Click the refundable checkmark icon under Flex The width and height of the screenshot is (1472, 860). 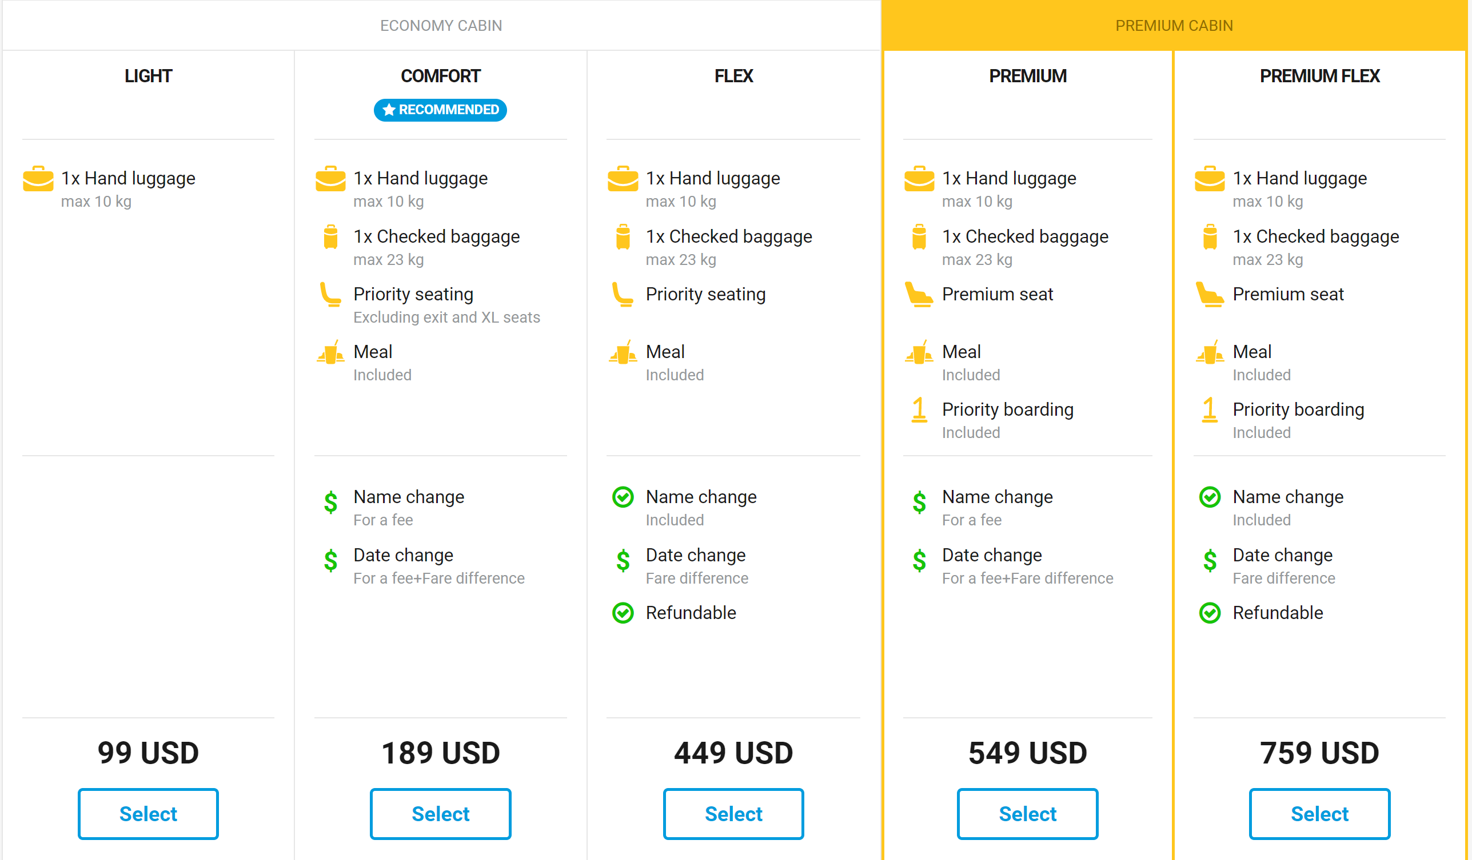[623, 613]
